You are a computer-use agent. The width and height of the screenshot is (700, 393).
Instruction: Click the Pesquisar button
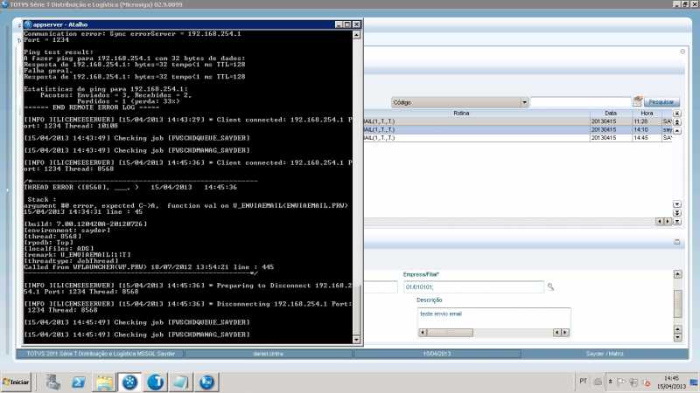pyautogui.click(x=661, y=102)
